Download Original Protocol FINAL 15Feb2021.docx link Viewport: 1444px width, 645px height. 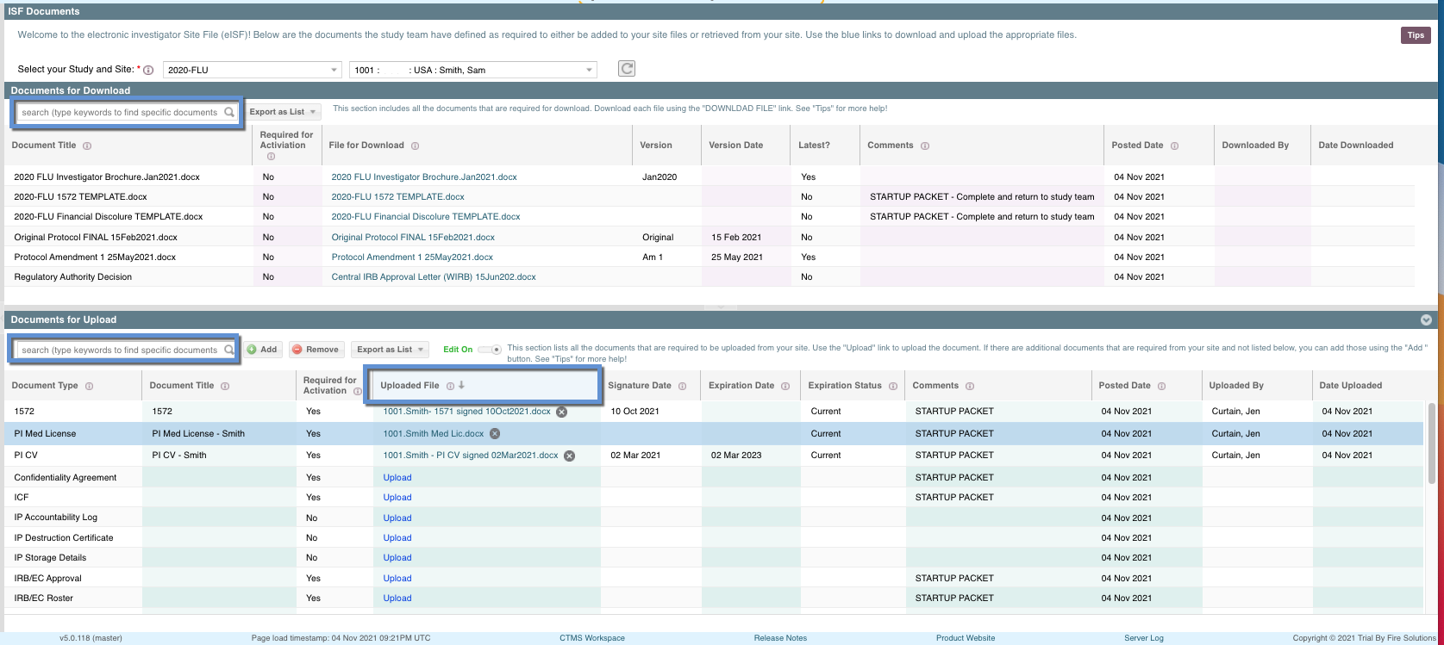click(413, 237)
